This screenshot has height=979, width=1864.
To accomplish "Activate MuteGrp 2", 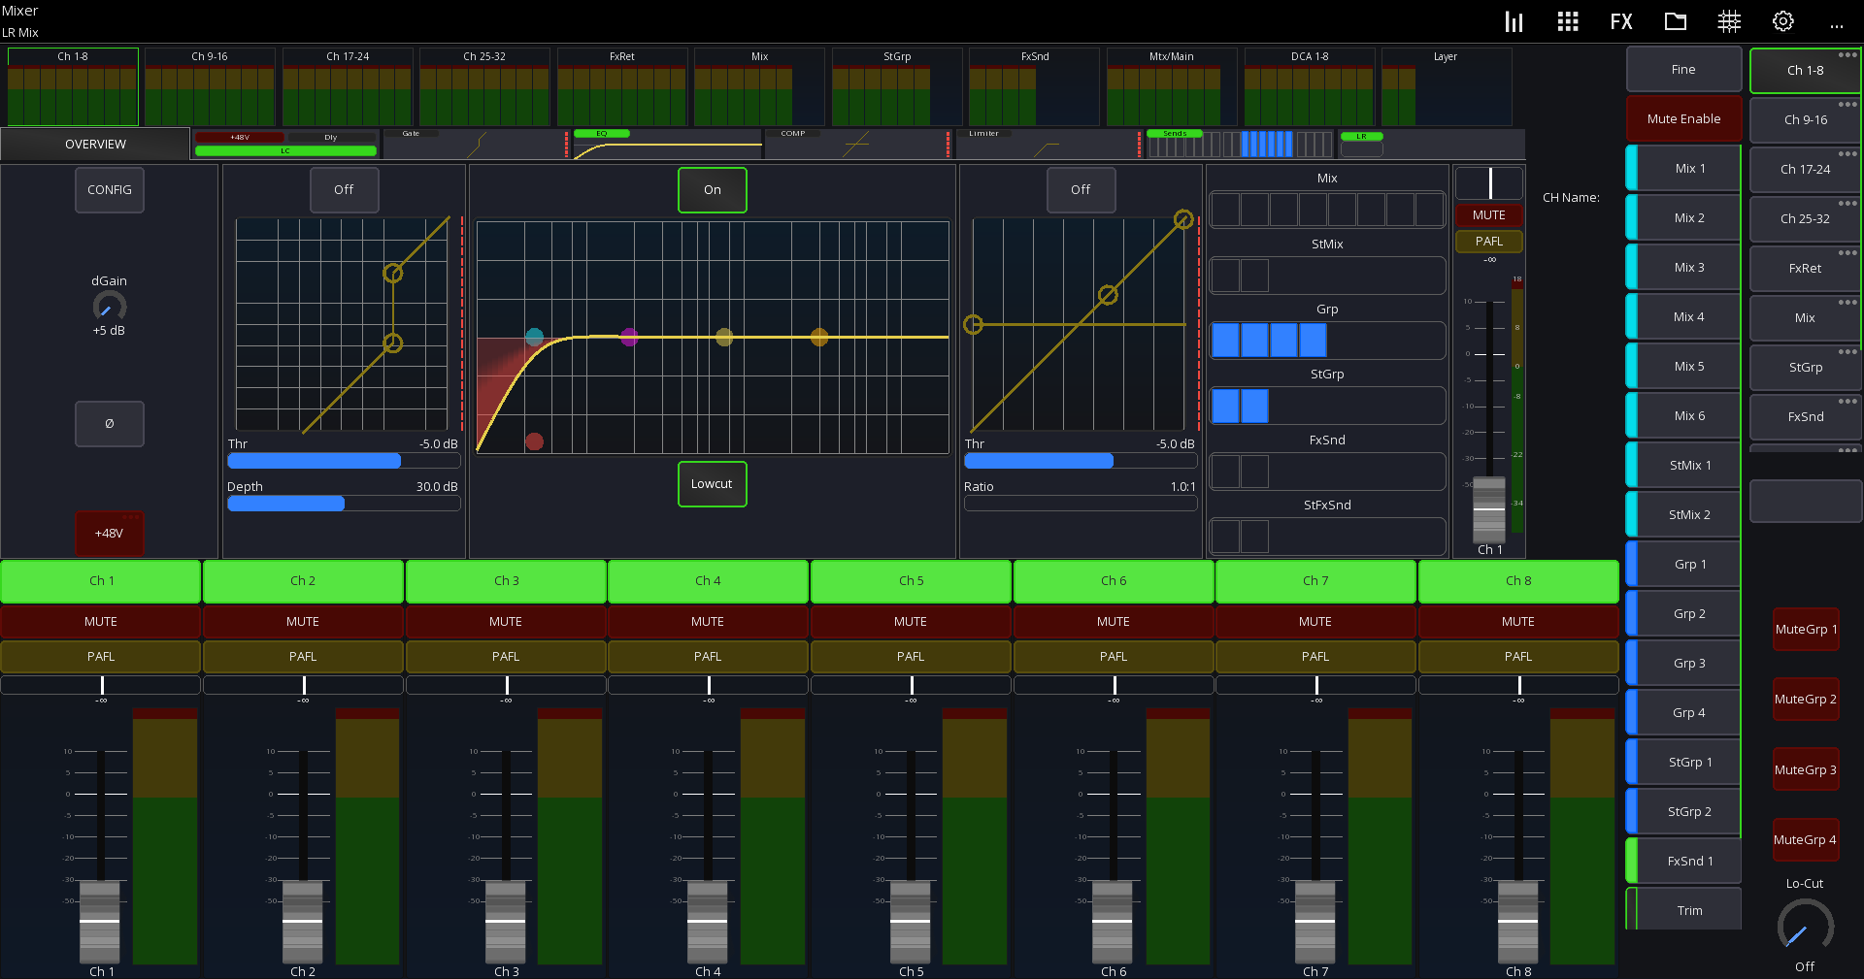I will coord(1806,700).
